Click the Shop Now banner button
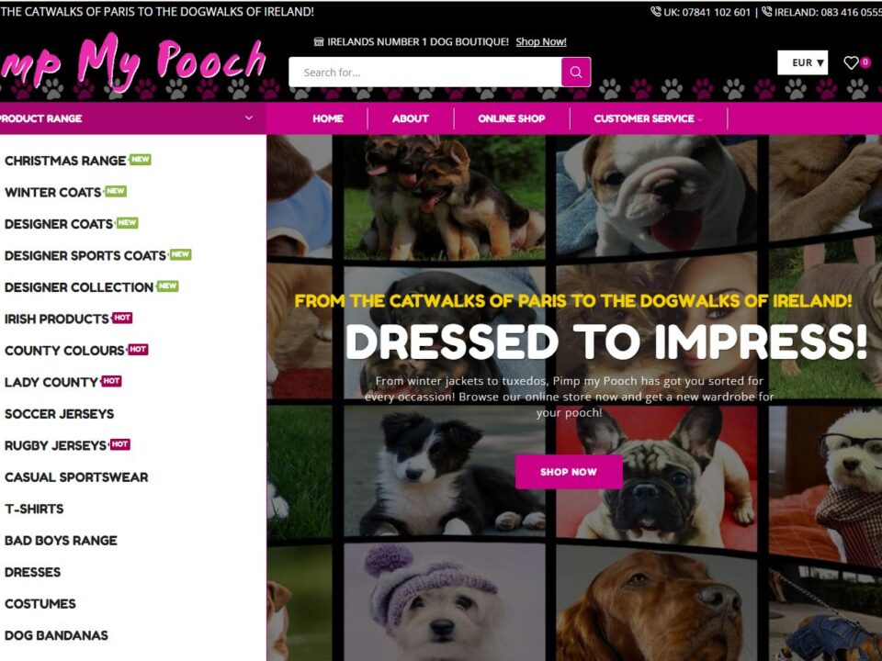Viewport: 882px width, 661px height. (569, 472)
